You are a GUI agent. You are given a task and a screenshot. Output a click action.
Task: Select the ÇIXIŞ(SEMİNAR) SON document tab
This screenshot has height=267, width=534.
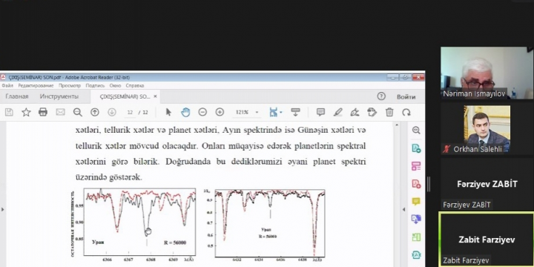coord(125,96)
